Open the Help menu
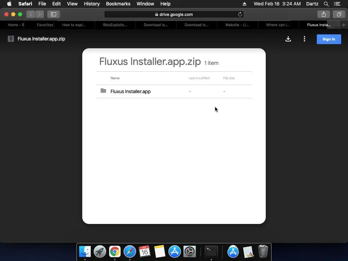Viewport: 348px width, 261px height. (x=166, y=4)
